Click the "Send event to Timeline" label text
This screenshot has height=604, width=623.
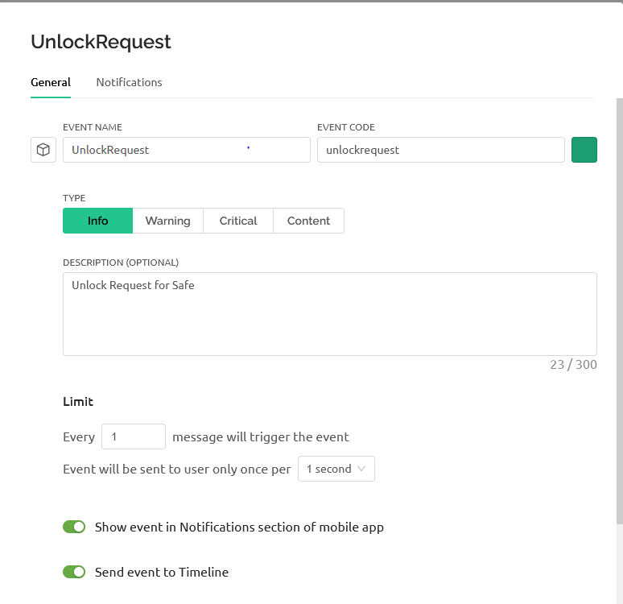click(x=162, y=572)
